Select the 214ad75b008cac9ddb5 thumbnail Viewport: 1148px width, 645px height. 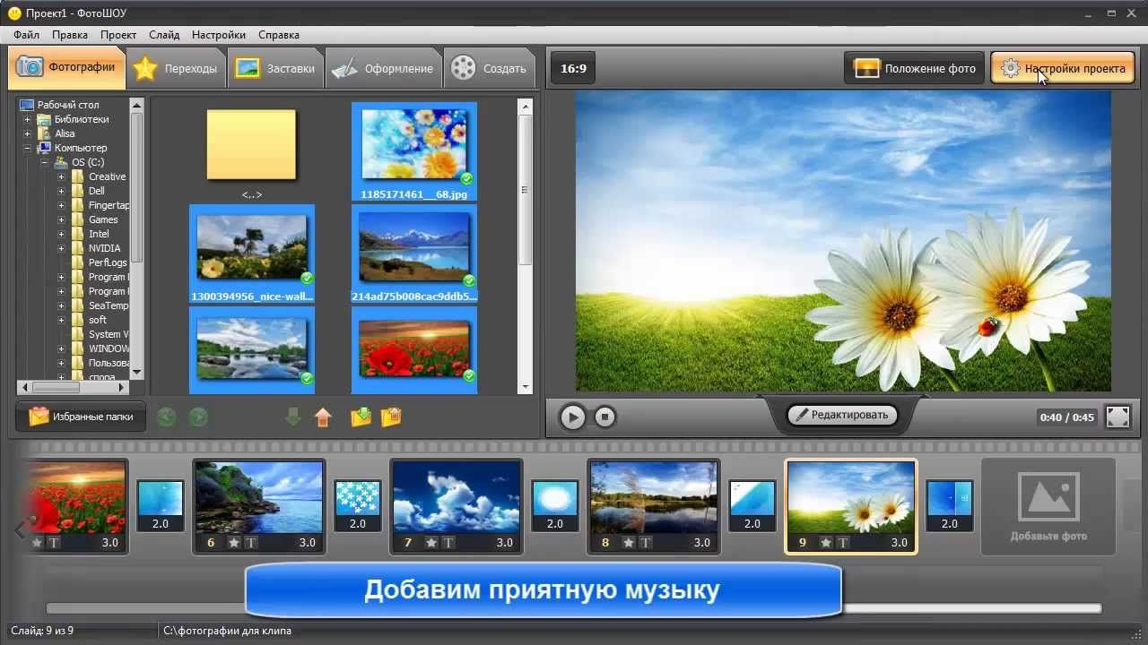[414, 254]
